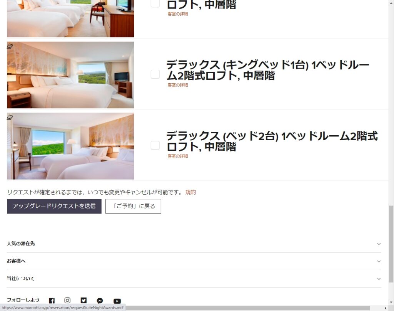Open gallery icon on two-bed room photo
The image size is (394, 311).
point(10,117)
